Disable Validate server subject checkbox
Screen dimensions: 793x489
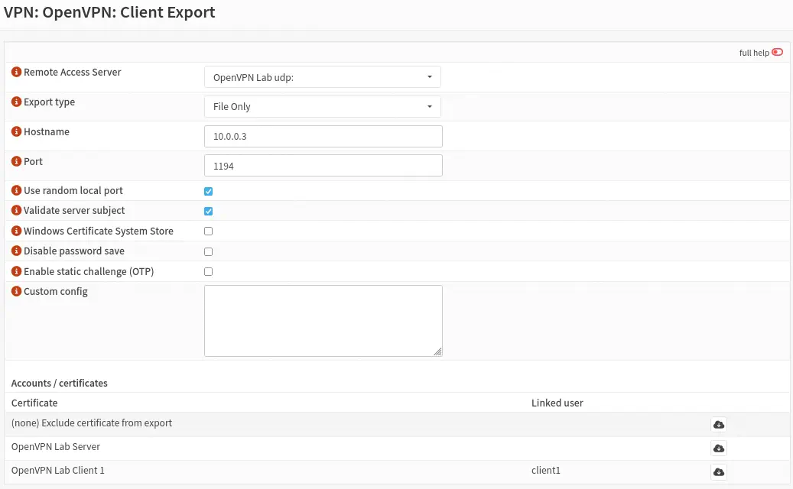(x=208, y=211)
